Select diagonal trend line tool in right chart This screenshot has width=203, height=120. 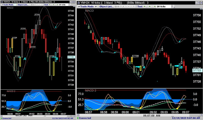[126, 6]
